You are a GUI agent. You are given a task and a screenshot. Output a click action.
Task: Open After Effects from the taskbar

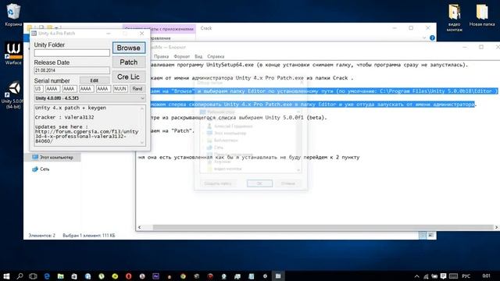pyautogui.click(x=156, y=276)
